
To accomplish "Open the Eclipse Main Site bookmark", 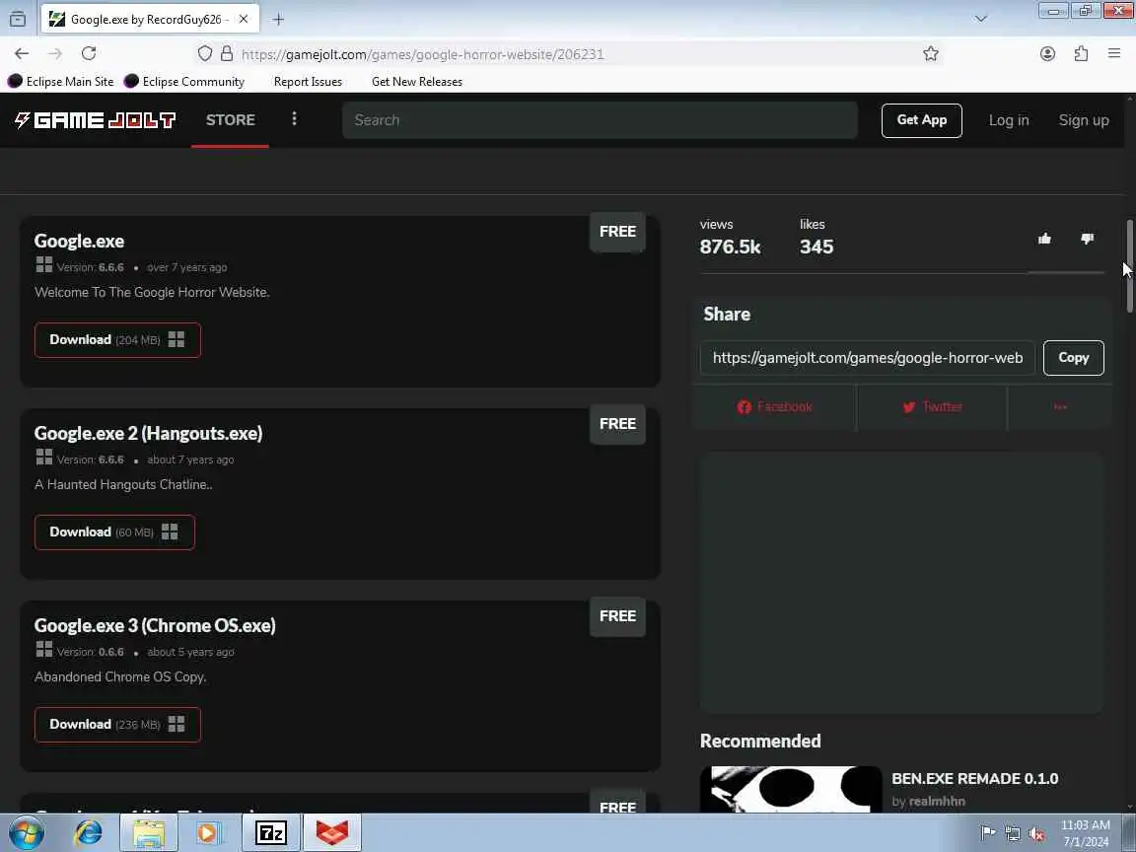I will 61,81.
